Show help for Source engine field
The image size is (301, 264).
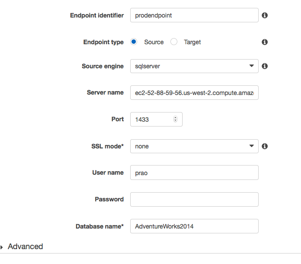264,67
